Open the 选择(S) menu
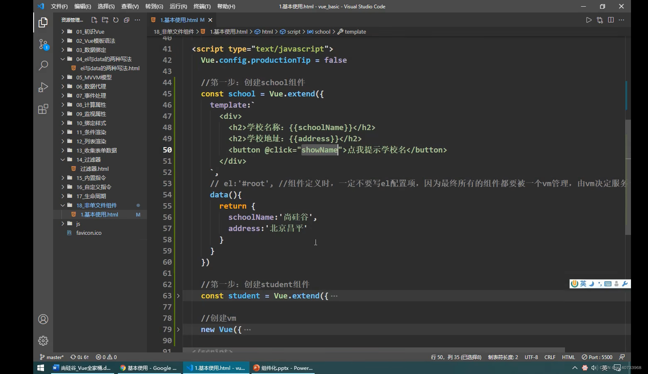Viewport: 648px width, 374px height. [106, 6]
